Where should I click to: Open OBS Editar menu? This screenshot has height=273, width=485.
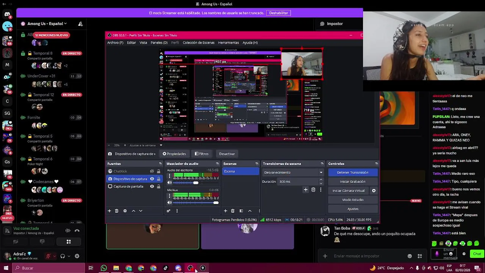coord(131,42)
